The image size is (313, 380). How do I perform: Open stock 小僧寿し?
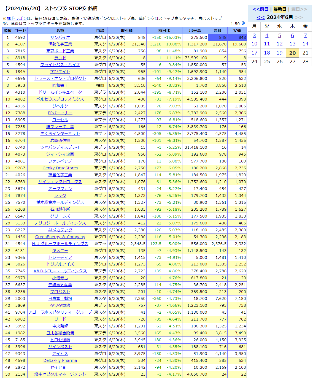tap(60, 278)
